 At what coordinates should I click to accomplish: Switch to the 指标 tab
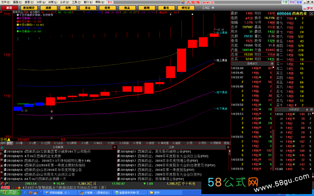pos(3,143)
